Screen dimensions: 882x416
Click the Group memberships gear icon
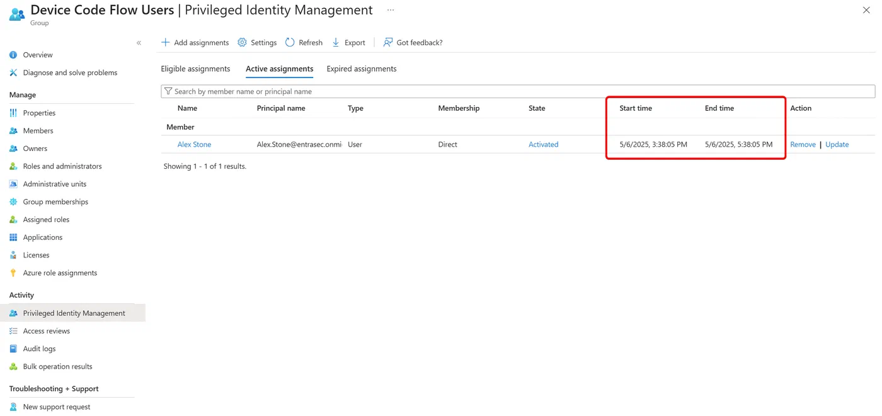pyautogui.click(x=13, y=201)
